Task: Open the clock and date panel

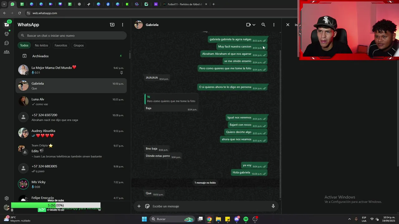Action: 389,219
